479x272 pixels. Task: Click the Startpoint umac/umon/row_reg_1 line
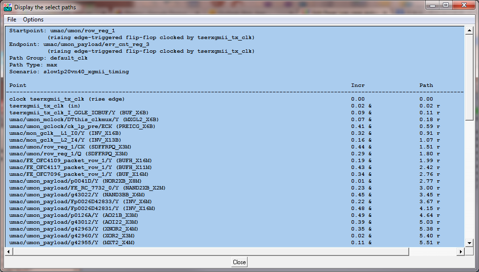[x=62, y=30]
